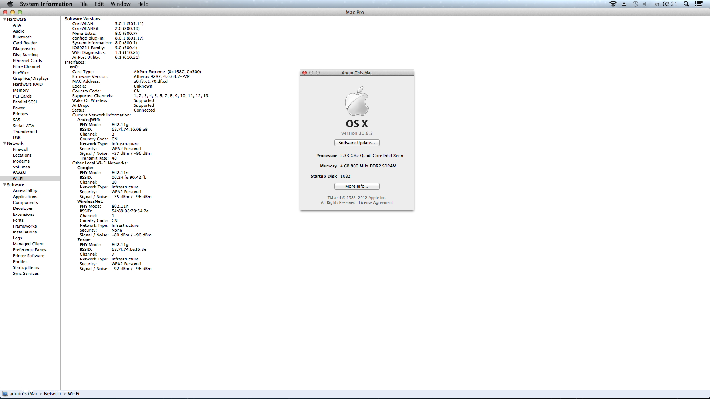The width and height of the screenshot is (710, 399).
Task: Click the Wi-Fi status menu bar icon
Action: coord(613,4)
